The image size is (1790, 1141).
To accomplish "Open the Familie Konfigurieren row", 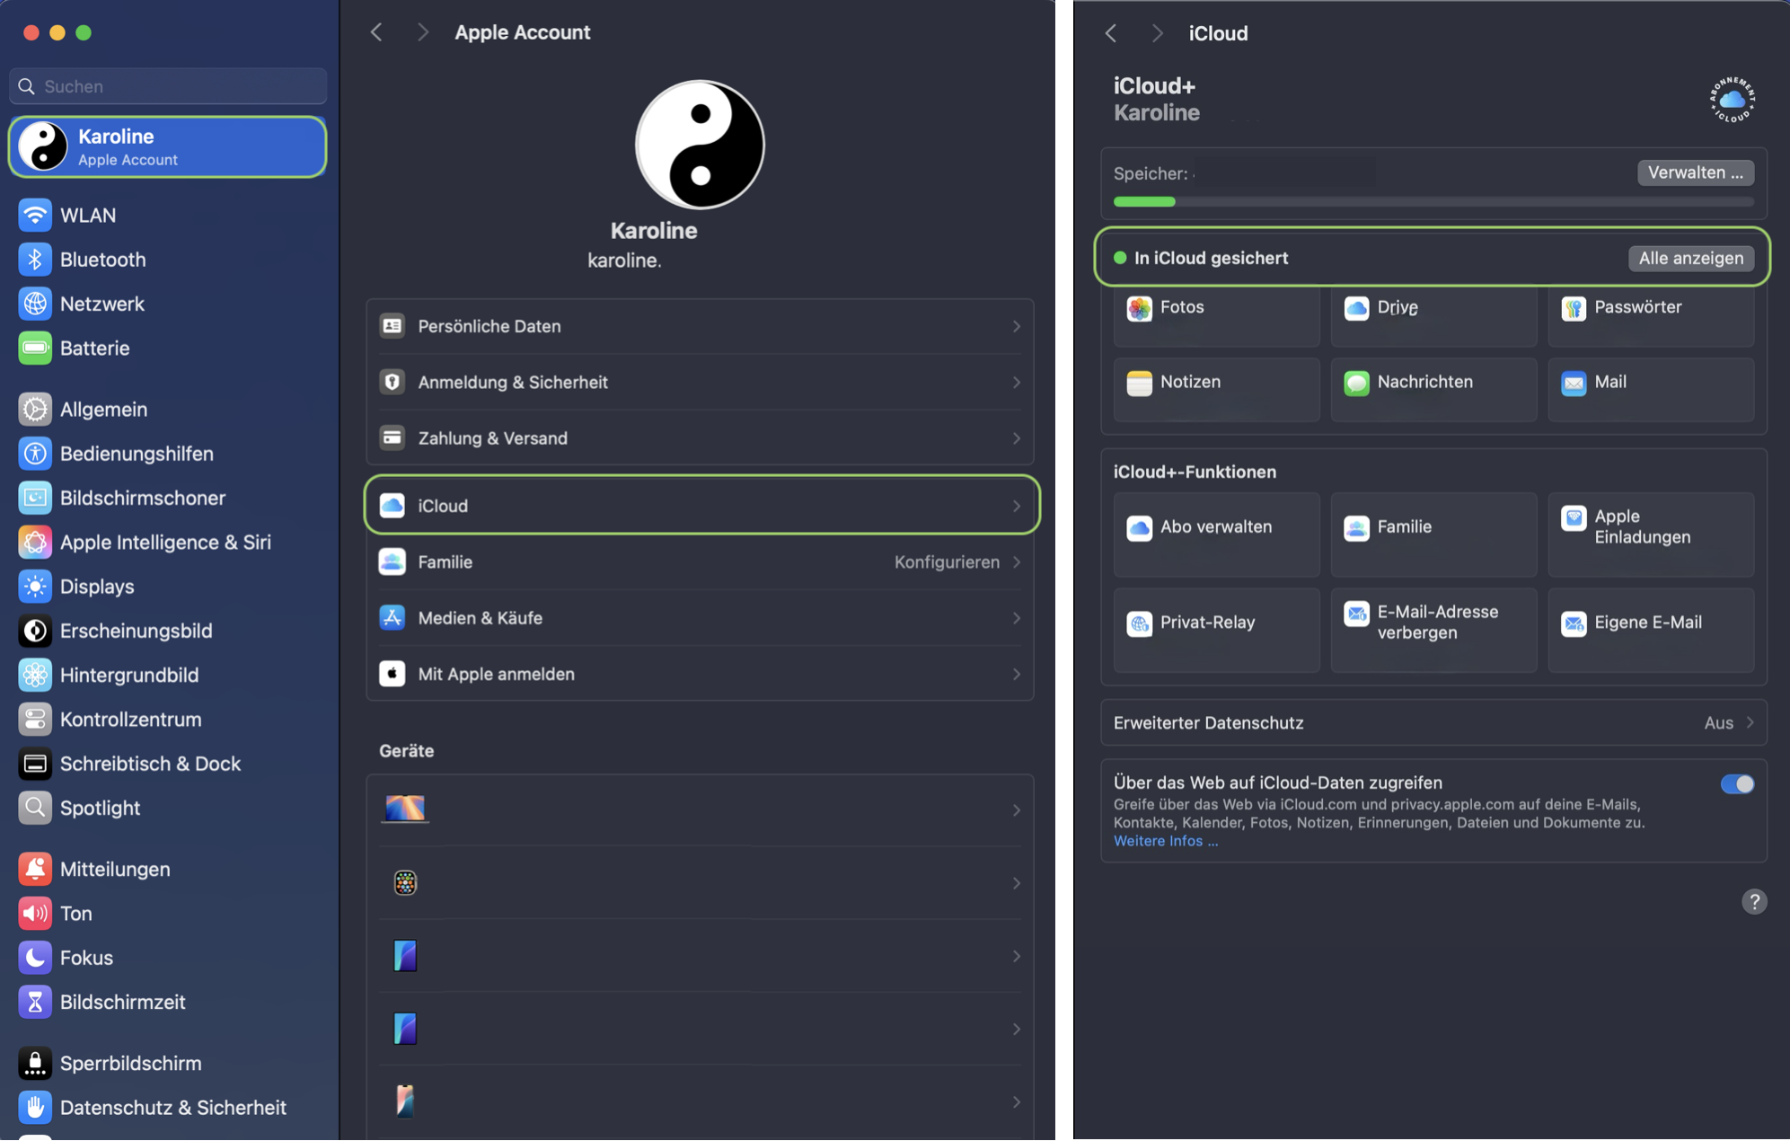I will pyautogui.click(x=700, y=562).
